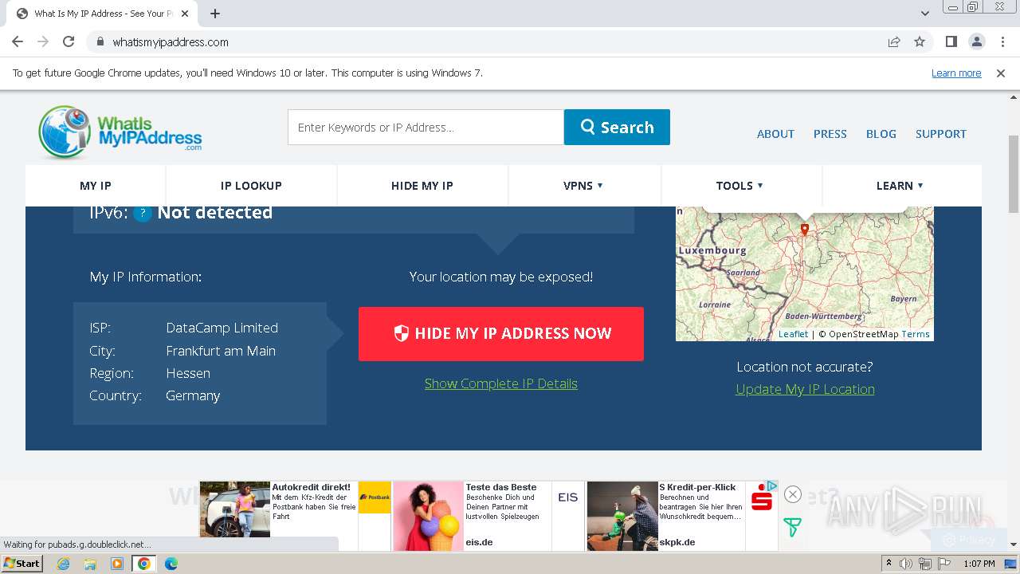Show hidden system tray icons arrow
The width and height of the screenshot is (1020, 574).
(889, 564)
